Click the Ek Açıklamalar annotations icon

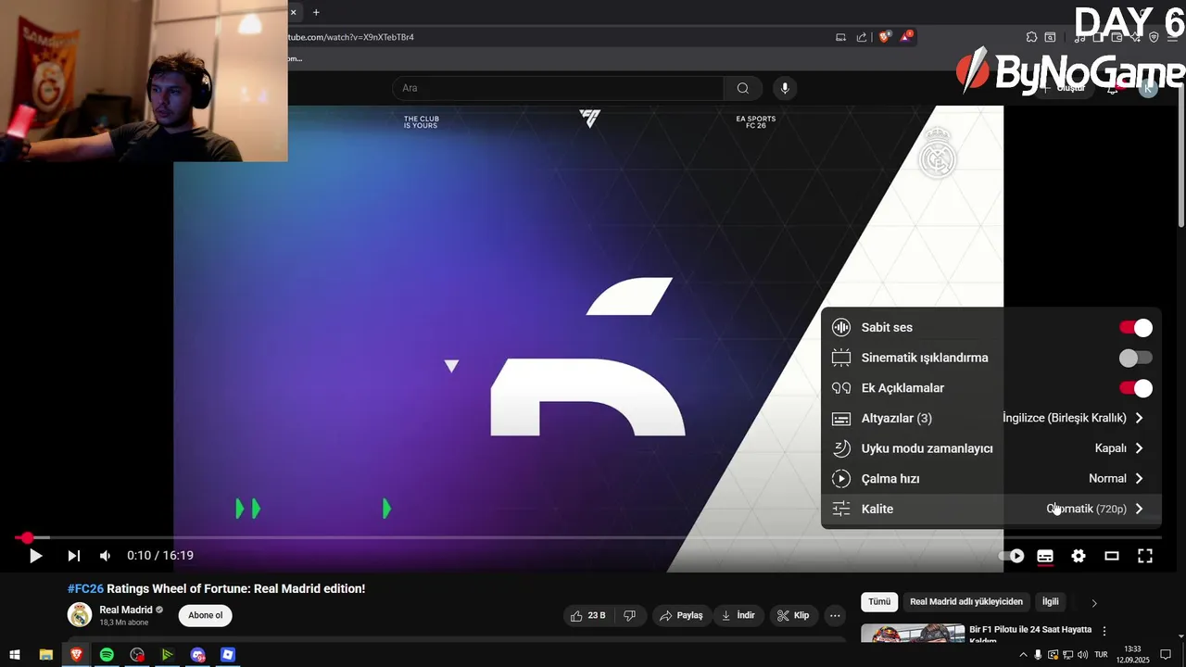pyautogui.click(x=841, y=388)
